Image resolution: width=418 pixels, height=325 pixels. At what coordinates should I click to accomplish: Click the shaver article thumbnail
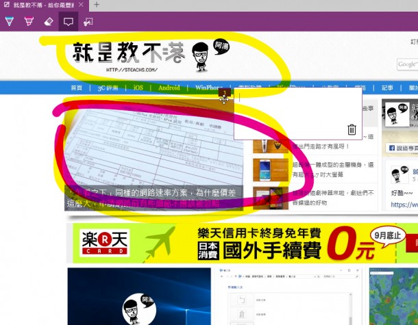271,146
